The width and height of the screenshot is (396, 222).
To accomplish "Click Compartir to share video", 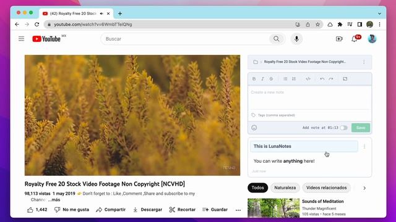I will coord(111,210).
